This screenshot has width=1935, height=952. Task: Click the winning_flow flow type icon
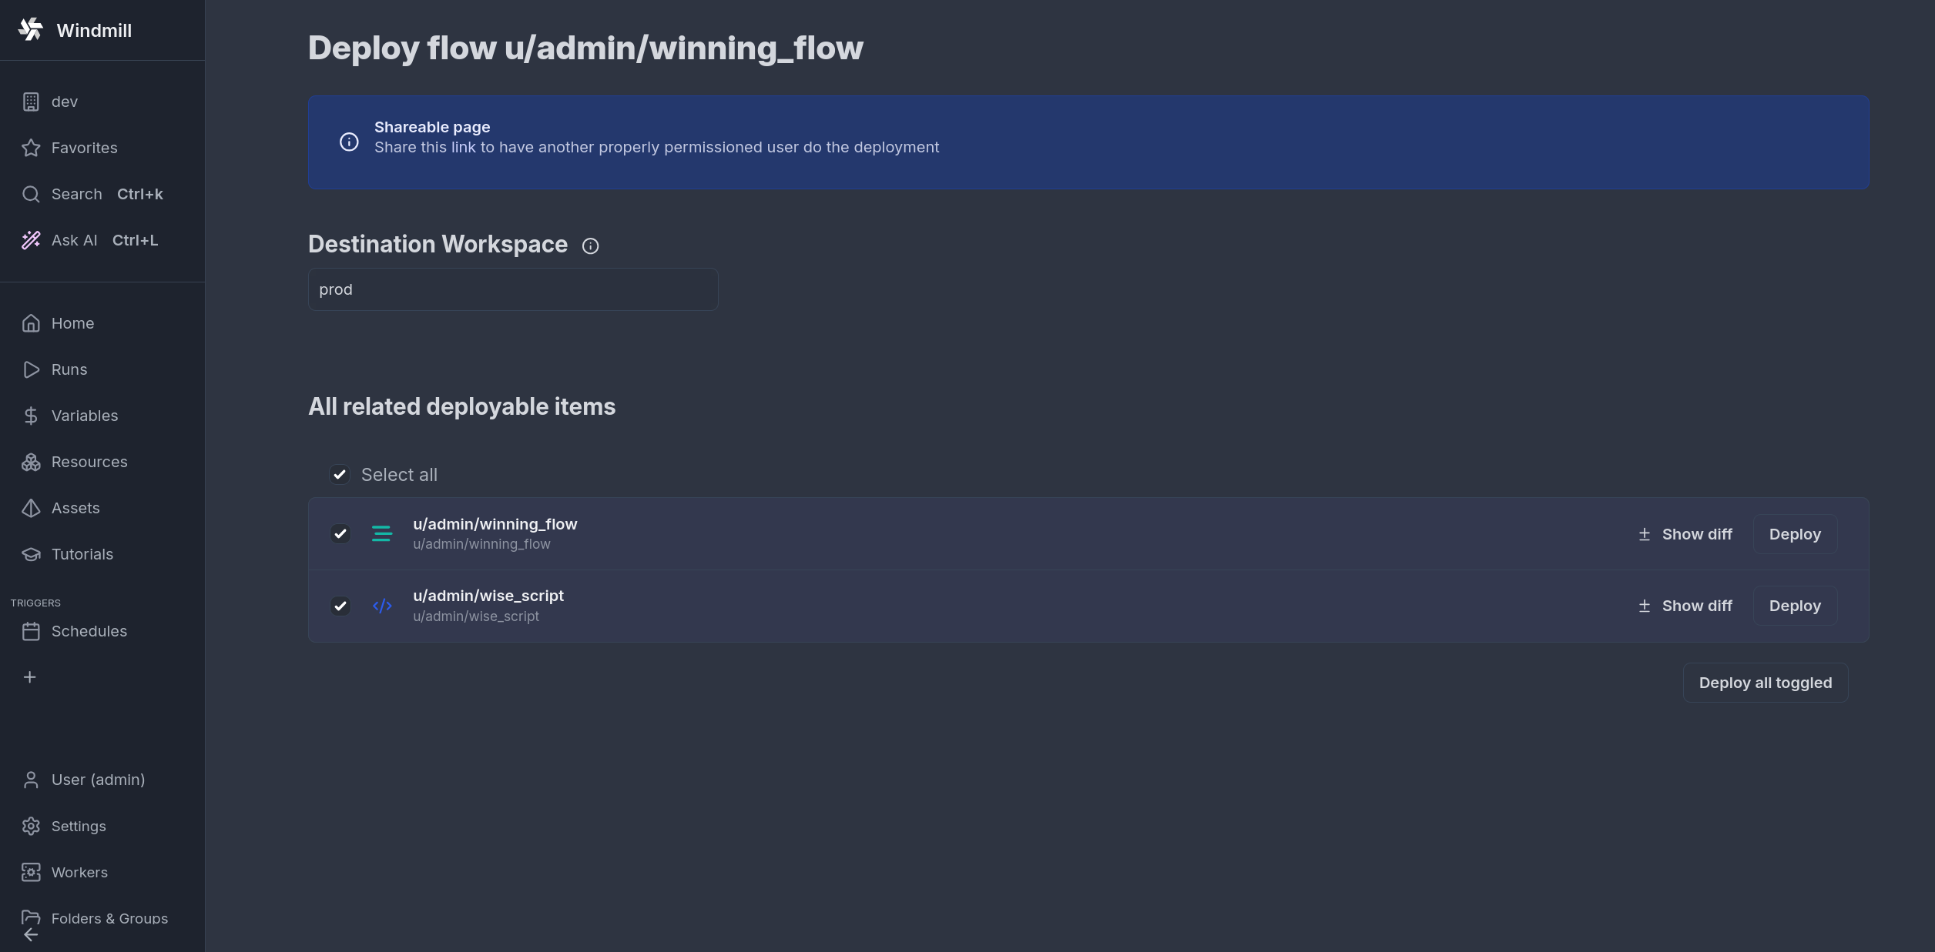pos(382,533)
